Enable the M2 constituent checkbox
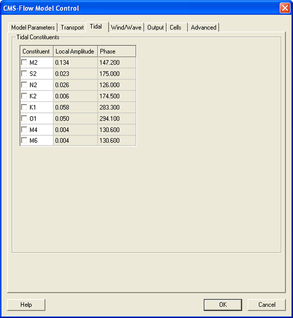The height and width of the screenshot is (318, 293). pos(24,62)
